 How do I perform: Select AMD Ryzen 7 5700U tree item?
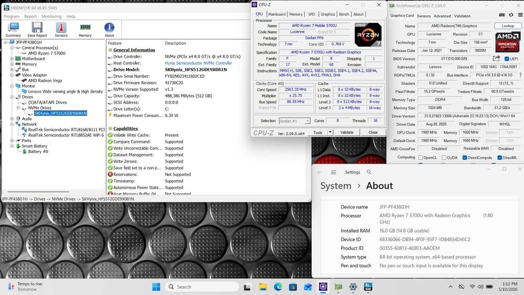tap(47, 53)
